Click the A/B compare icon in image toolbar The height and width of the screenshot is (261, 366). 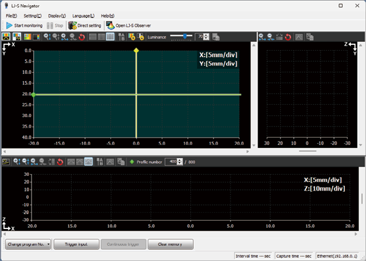(122, 37)
